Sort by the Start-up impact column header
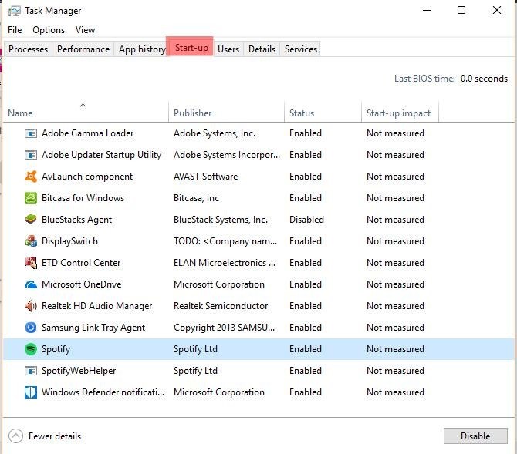The image size is (517, 454). pyautogui.click(x=400, y=112)
